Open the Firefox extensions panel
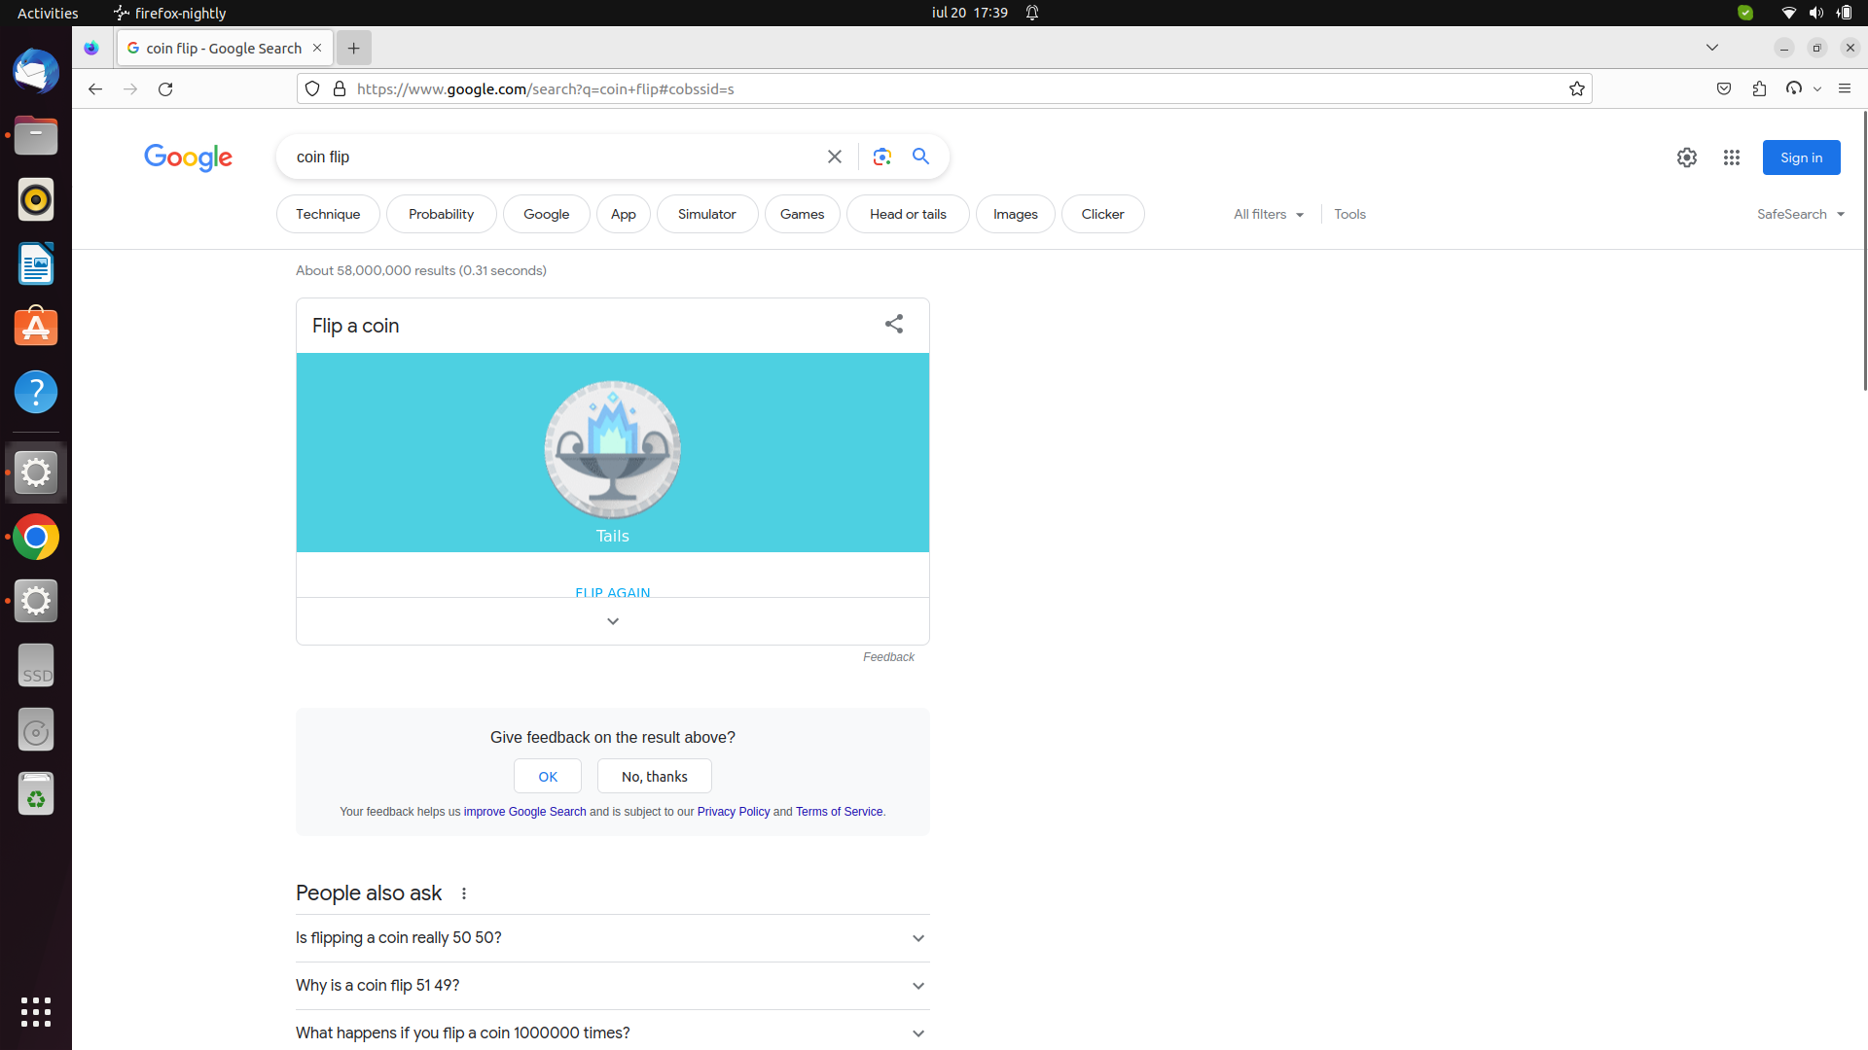This screenshot has height=1050, width=1868. [1759, 88]
